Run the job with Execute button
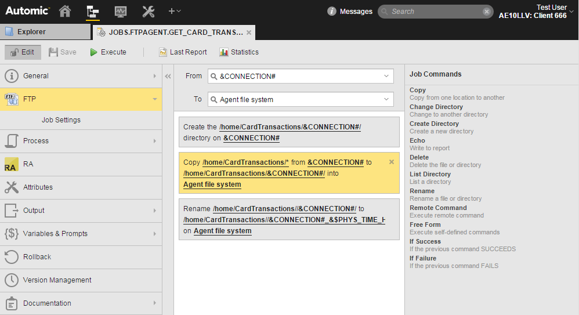The width and height of the screenshot is (579, 315). (x=108, y=52)
